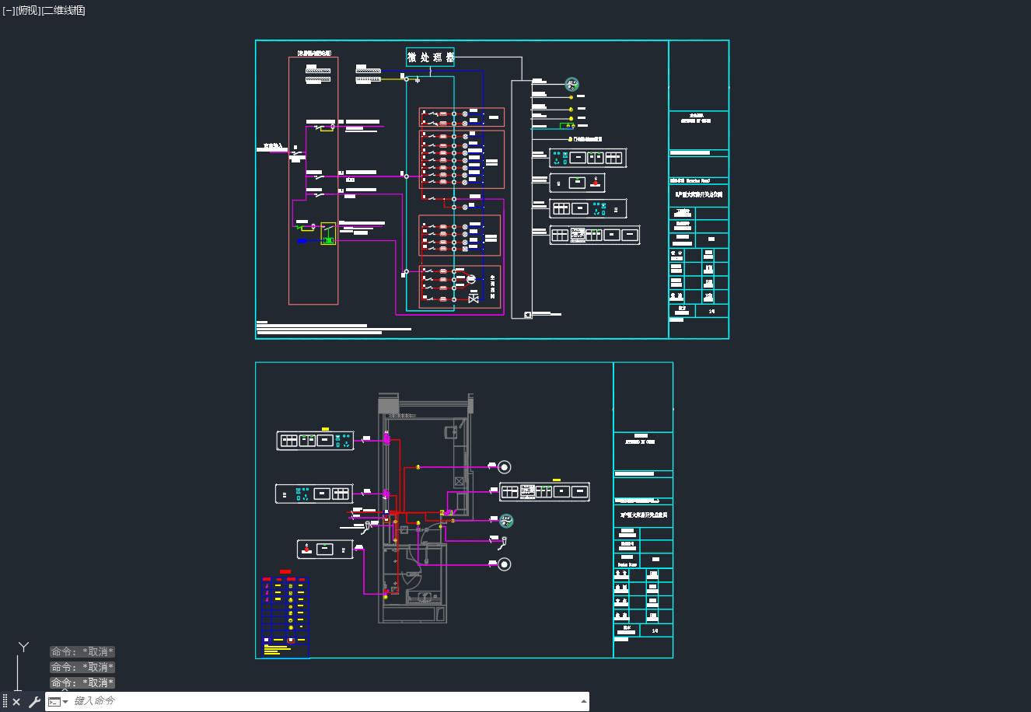Show recent commands from the prompt icon
The height and width of the screenshot is (712, 1031).
coord(58,702)
